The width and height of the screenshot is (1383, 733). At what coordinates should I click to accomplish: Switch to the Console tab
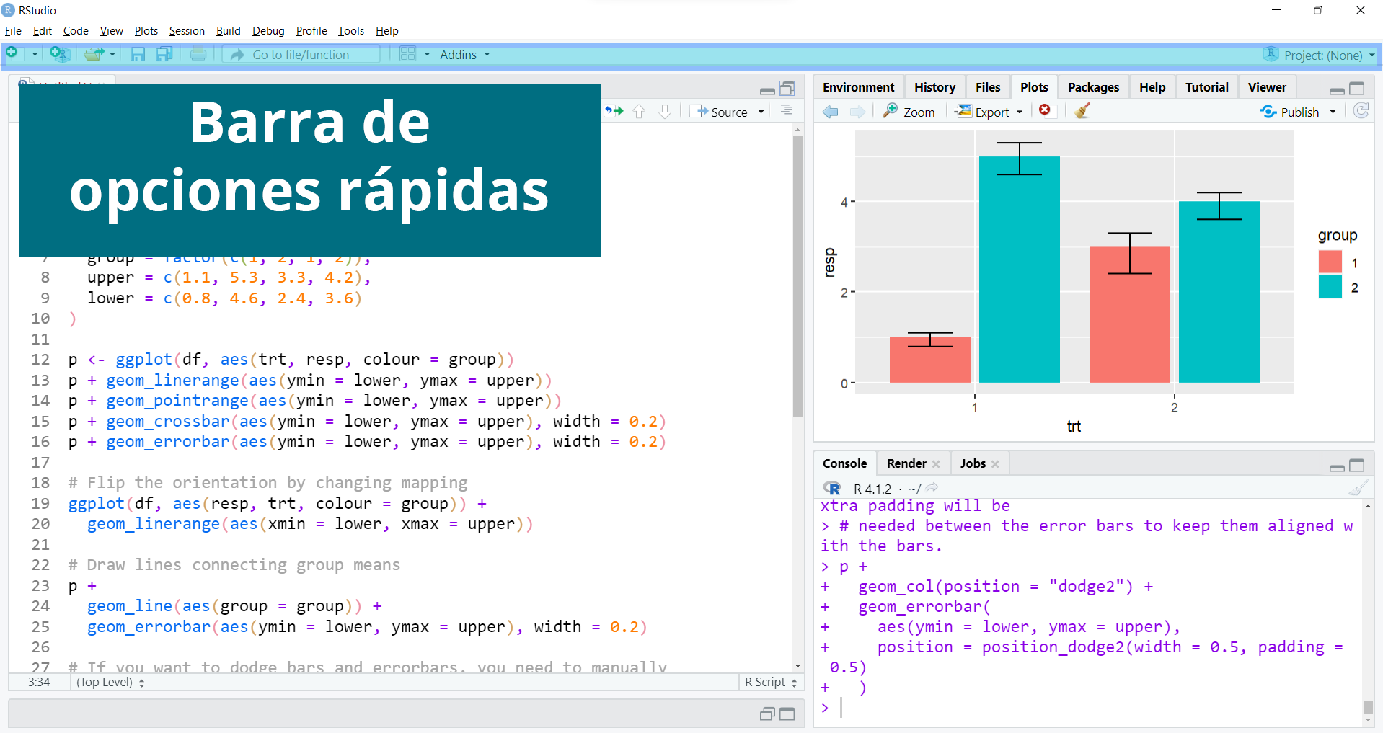[844, 463]
